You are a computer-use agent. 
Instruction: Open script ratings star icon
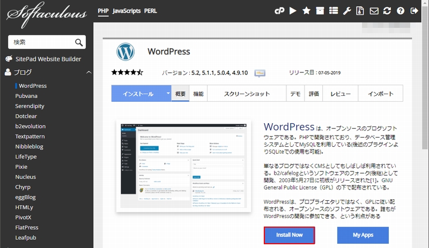click(x=306, y=11)
